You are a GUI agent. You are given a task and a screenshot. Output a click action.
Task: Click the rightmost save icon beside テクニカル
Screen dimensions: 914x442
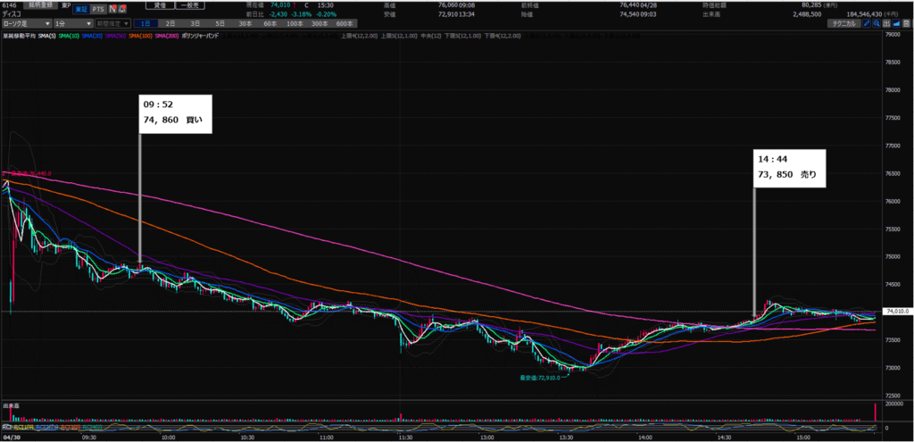tap(908, 24)
